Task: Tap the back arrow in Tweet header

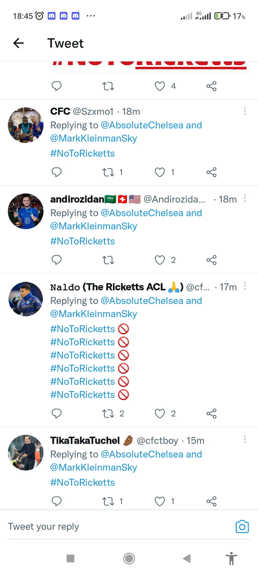Action: [19, 43]
